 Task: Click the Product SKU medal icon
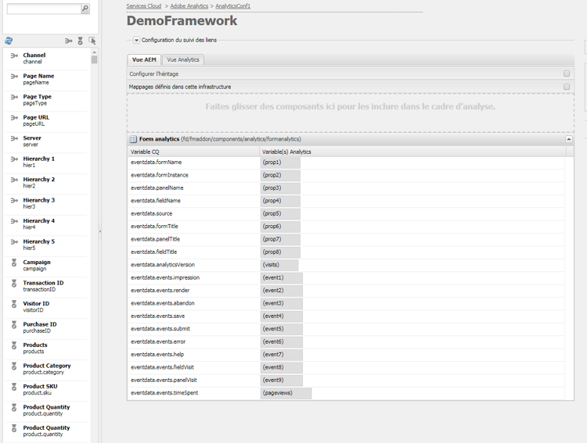[x=14, y=387]
